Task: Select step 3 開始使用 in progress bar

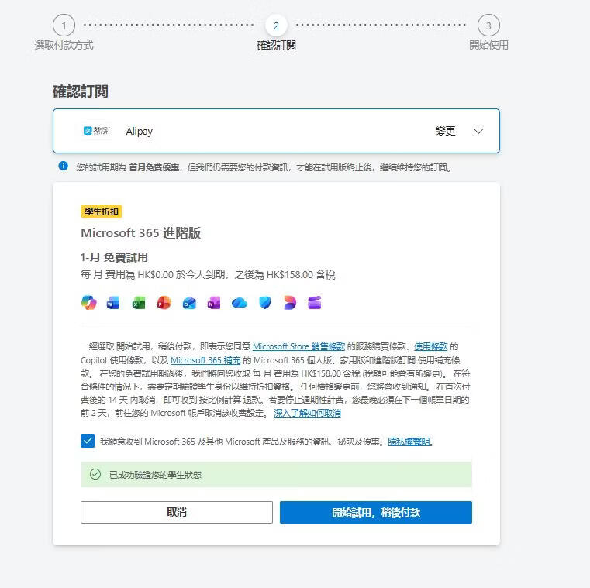Action: tap(488, 26)
